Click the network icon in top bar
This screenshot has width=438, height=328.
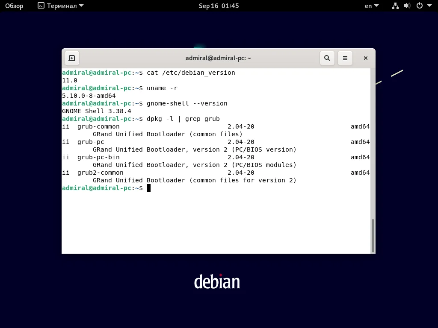tap(395, 6)
